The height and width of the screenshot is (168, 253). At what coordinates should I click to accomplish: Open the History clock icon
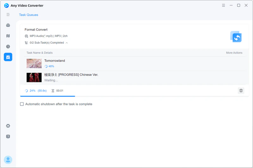[x=8, y=46]
